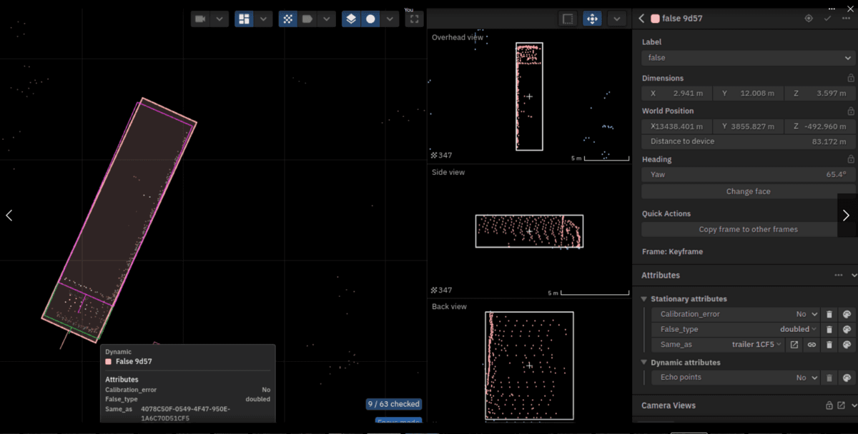Open the False_type doubled dropdown
This screenshot has height=434, width=858.
tap(799, 329)
